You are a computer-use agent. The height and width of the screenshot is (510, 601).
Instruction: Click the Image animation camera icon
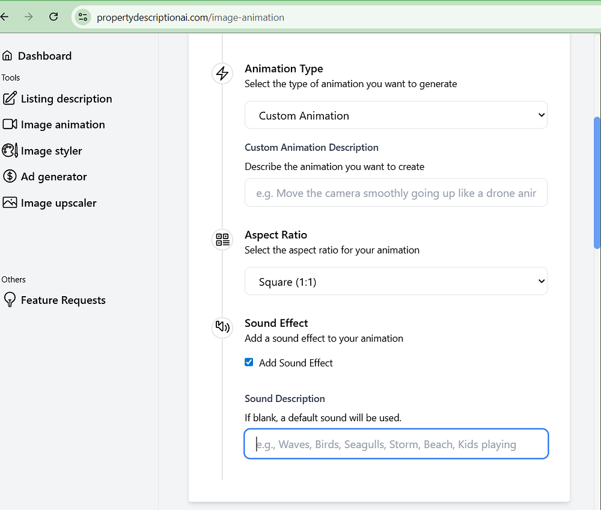pos(10,124)
